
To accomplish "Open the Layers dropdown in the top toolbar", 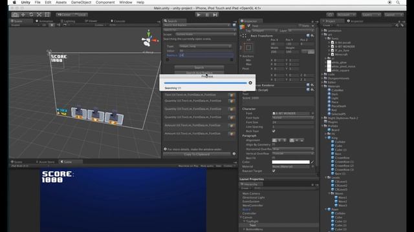I will (x=371, y=15).
